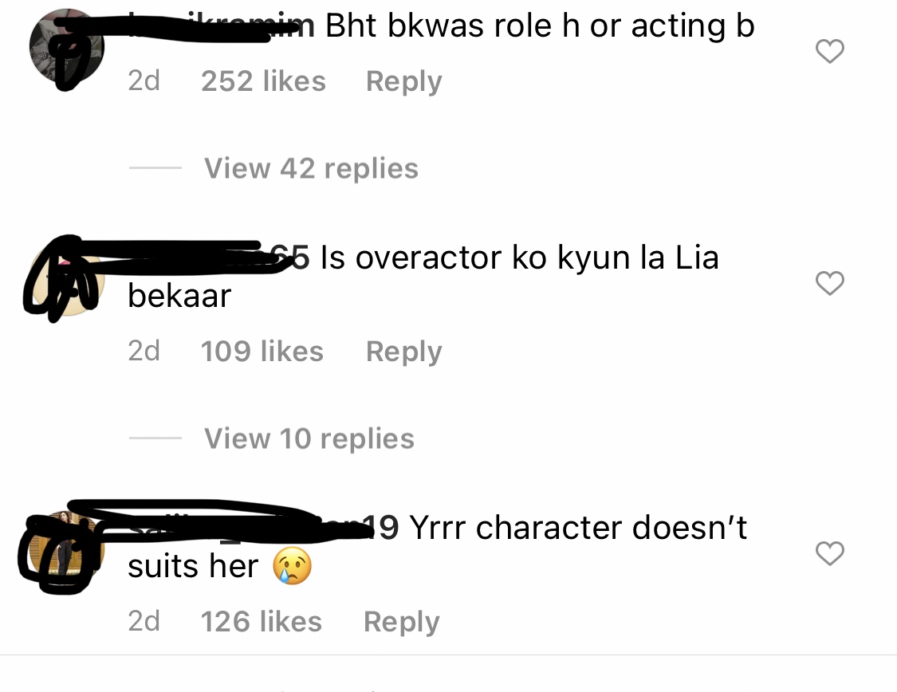
Task: Reply to the comment with 252 likes
Action: pyautogui.click(x=404, y=81)
